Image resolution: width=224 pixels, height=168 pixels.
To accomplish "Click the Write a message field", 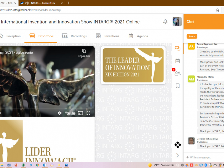I will [204, 157].
